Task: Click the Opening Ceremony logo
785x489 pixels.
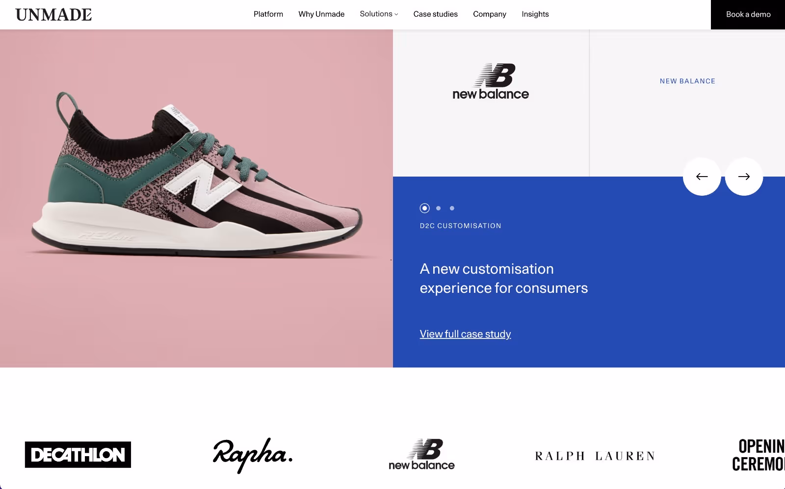Action: pos(759,455)
